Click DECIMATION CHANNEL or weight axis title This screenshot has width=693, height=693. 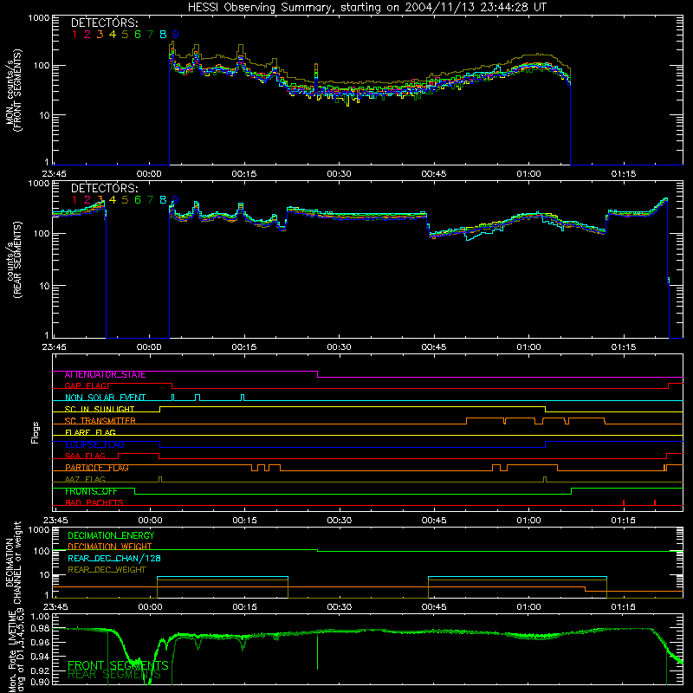[14, 562]
